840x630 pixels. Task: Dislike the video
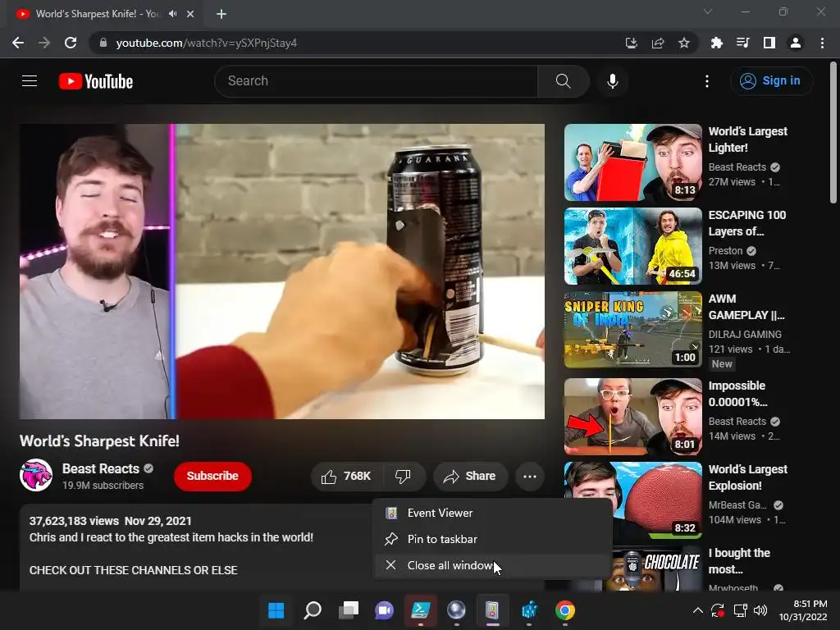click(x=403, y=476)
